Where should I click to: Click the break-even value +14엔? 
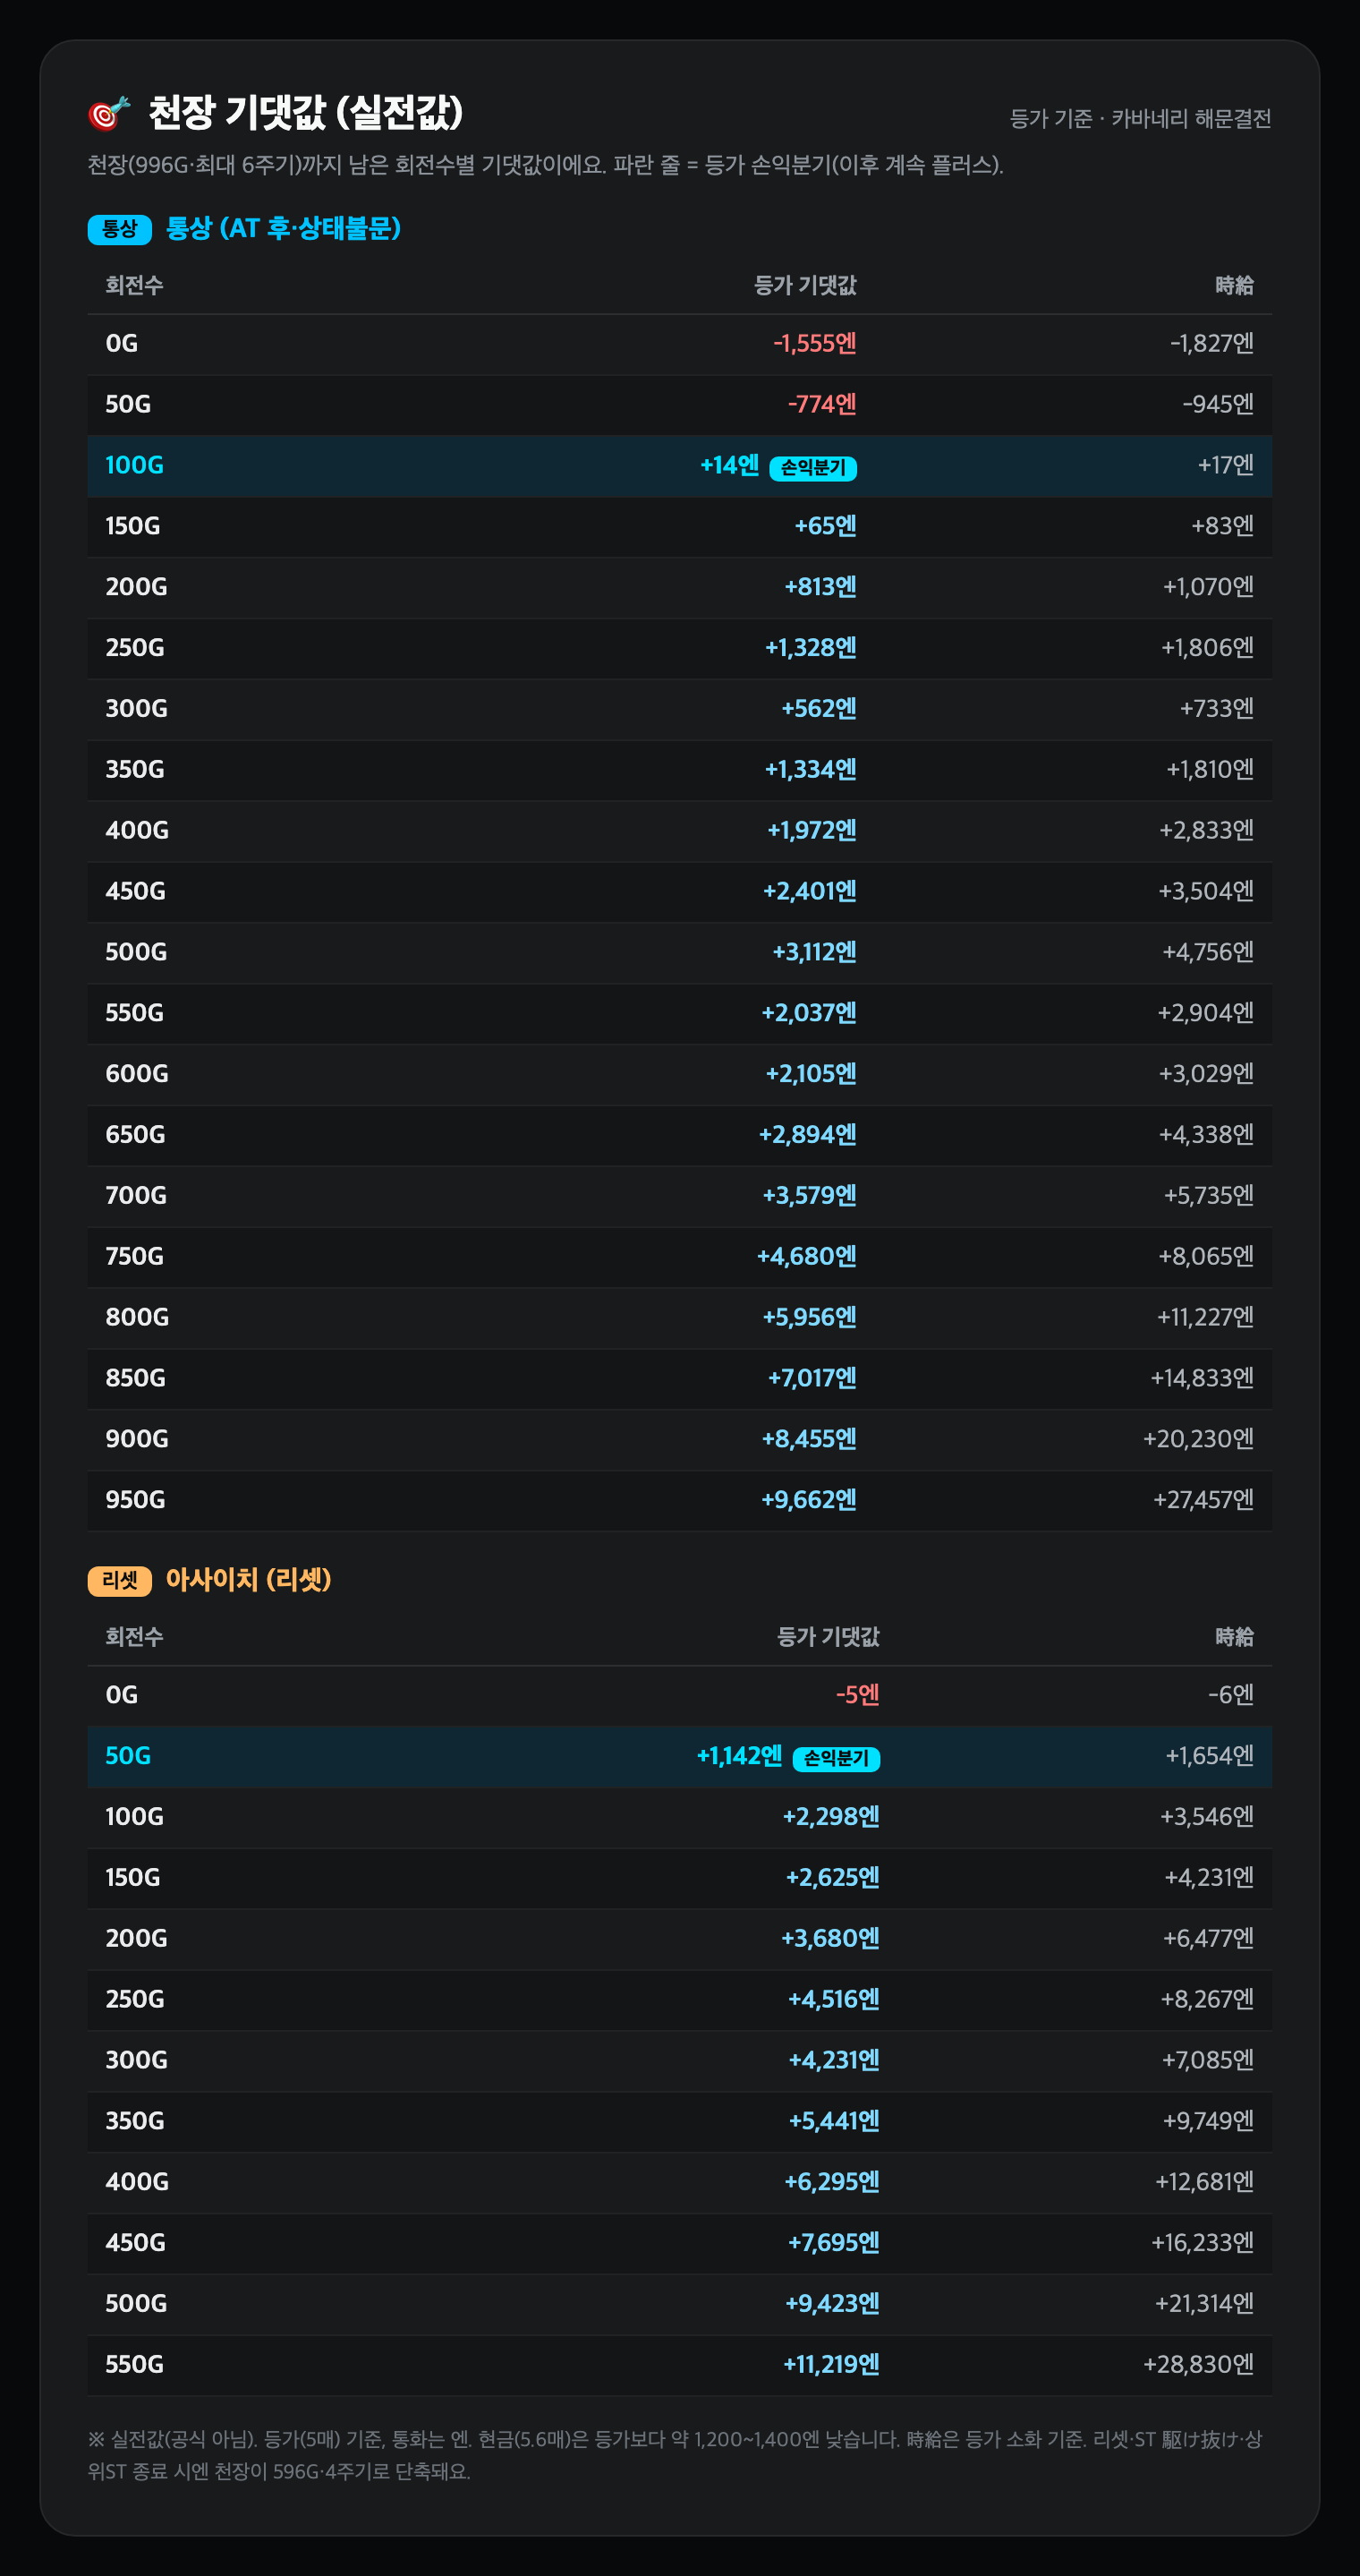[729, 466]
